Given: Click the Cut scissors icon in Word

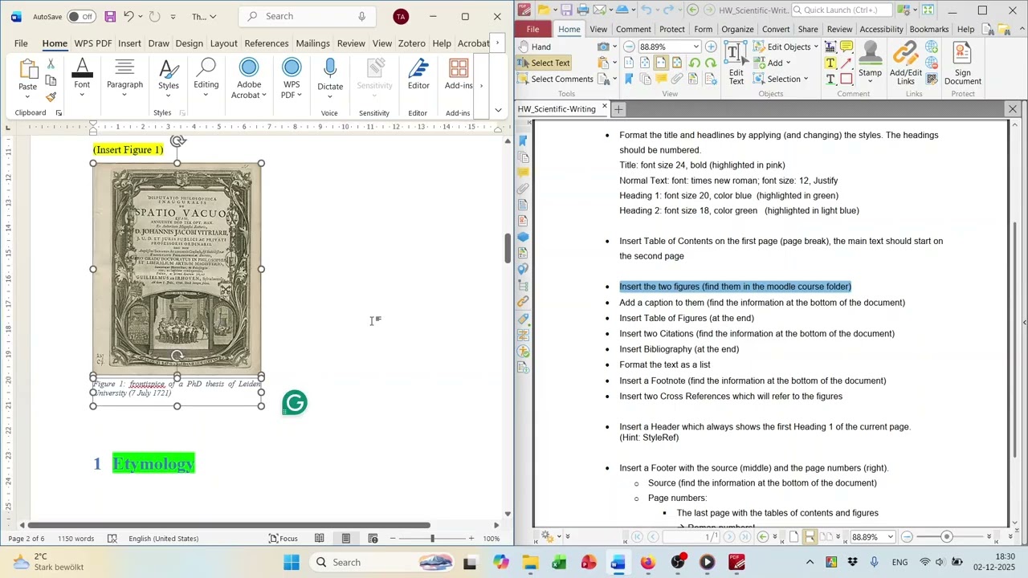Looking at the screenshot, I should [x=51, y=63].
